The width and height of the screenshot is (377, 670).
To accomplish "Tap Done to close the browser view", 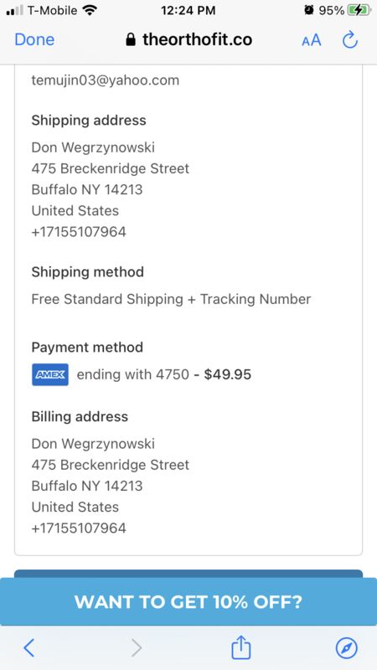I will (34, 39).
